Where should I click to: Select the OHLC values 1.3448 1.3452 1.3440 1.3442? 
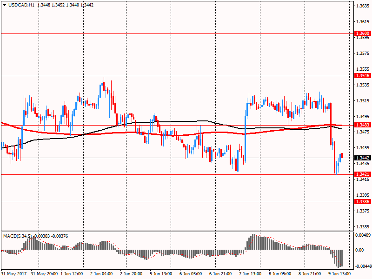[x=66, y=5]
